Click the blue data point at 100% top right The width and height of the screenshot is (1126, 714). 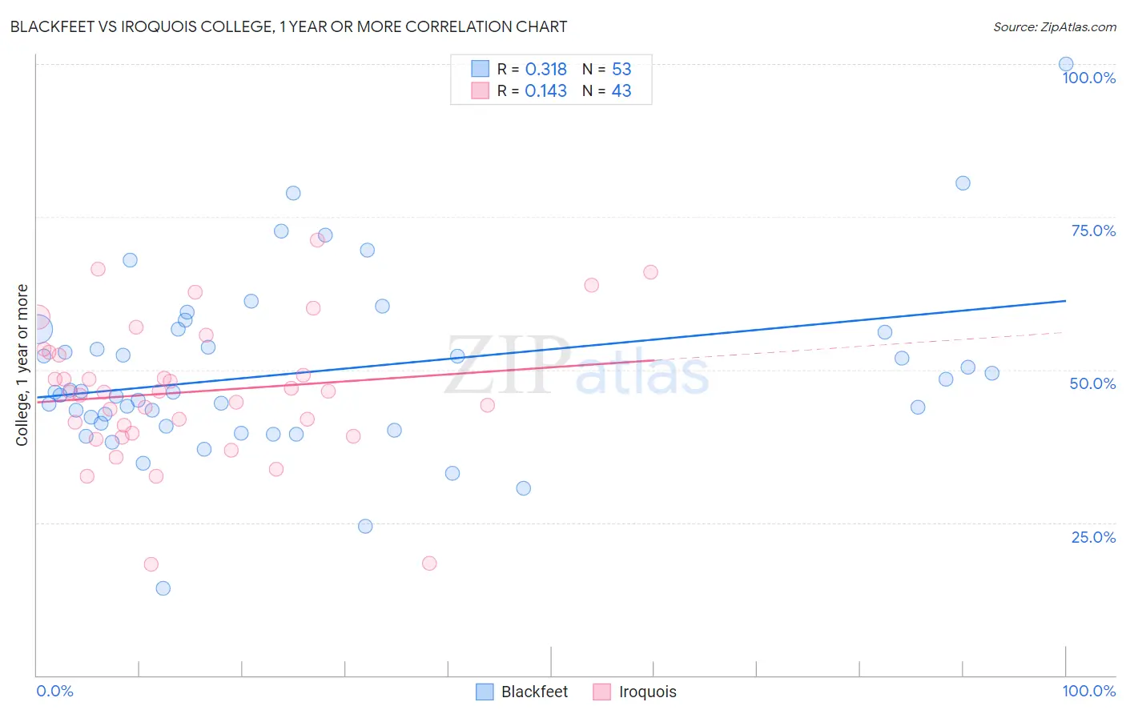click(1066, 64)
